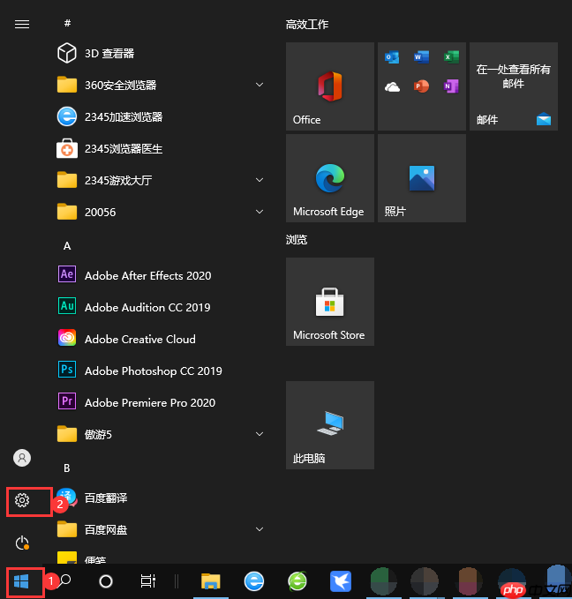This screenshot has width=572, height=599.
Task: Click the B alphabet group header
Action: [x=67, y=468]
